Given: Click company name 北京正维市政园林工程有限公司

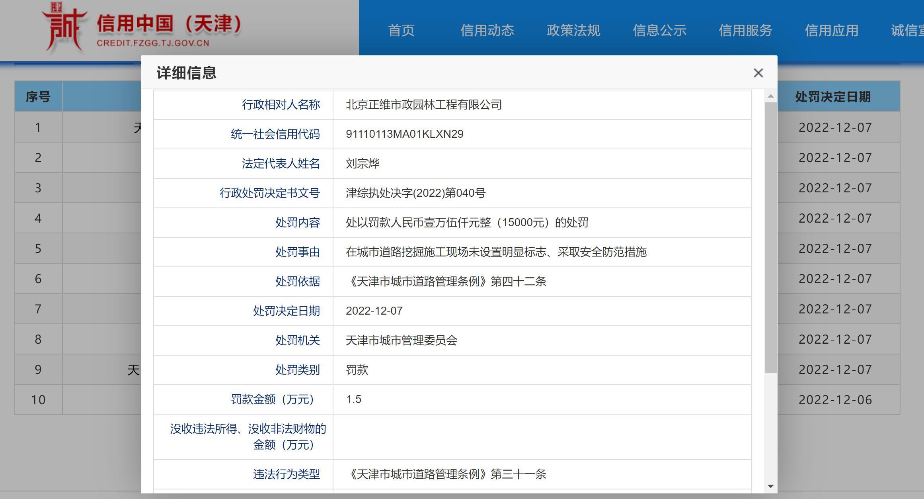Looking at the screenshot, I should point(423,105).
